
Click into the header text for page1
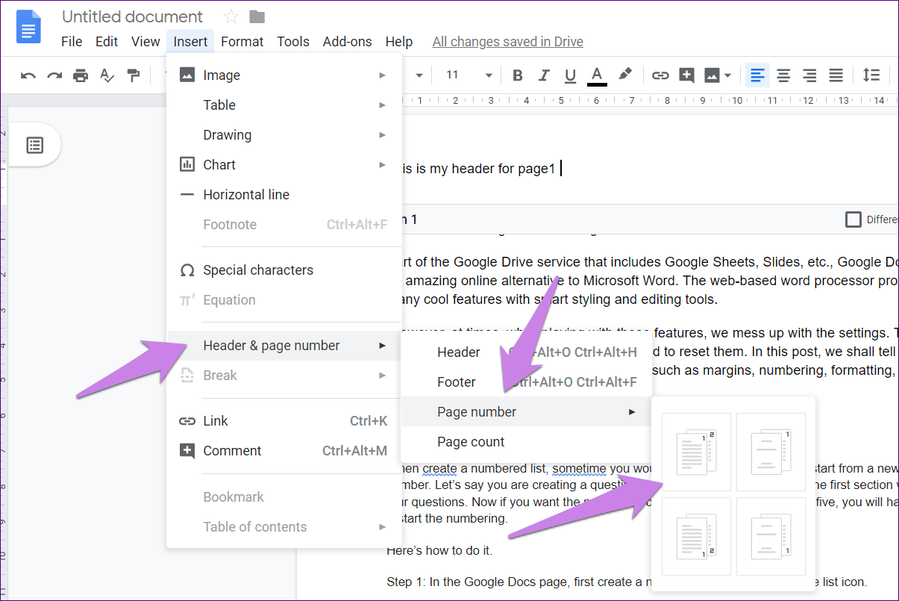coord(480,169)
